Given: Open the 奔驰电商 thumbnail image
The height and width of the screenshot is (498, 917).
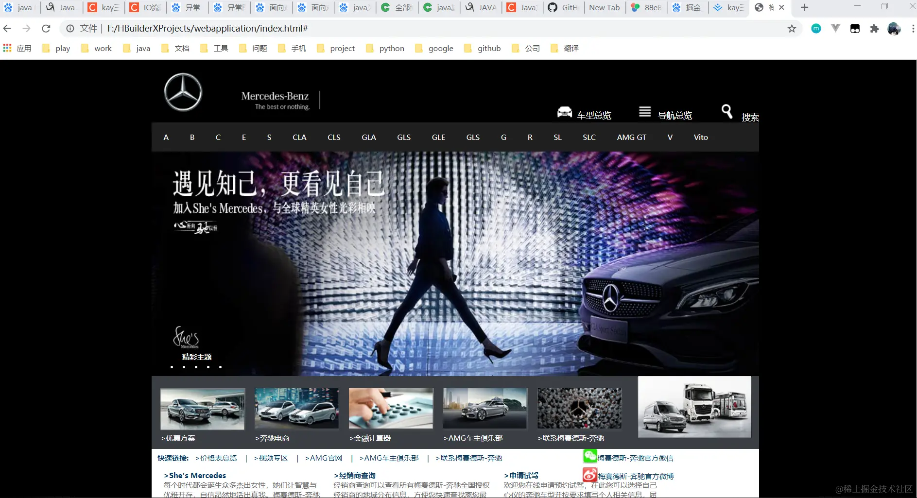Looking at the screenshot, I should (296, 408).
